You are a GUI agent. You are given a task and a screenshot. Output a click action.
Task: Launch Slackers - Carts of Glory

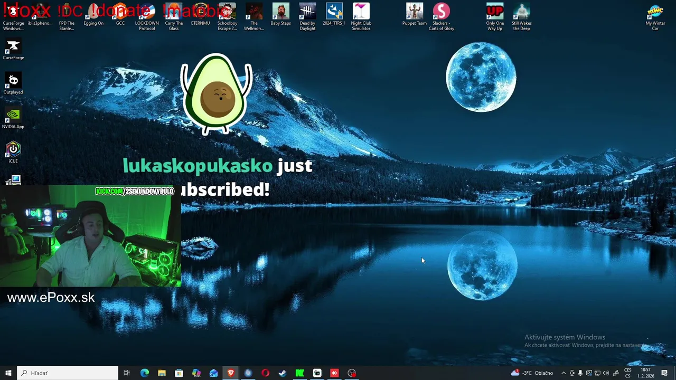pos(442,17)
